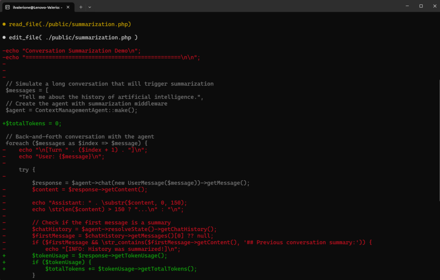This screenshot has height=280, width=440.
Task: Click the edit_file( ./public/summarization.php ) line
Action: pos(73,37)
